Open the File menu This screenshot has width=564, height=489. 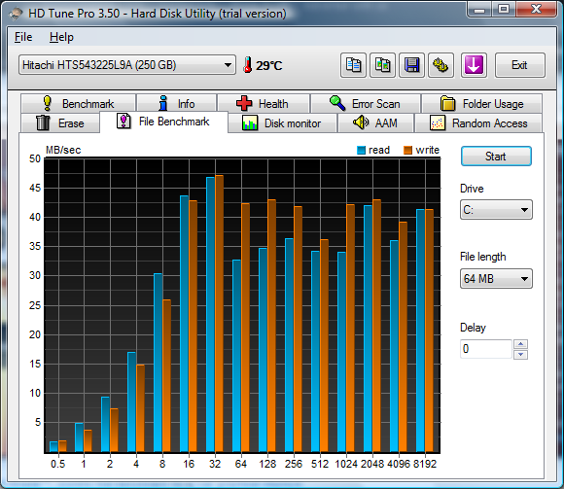pyautogui.click(x=23, y=37)
